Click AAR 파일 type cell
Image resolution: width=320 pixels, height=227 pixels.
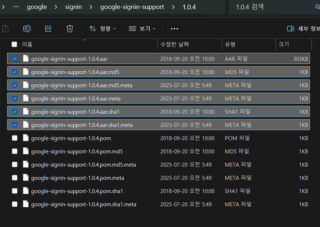236,59
